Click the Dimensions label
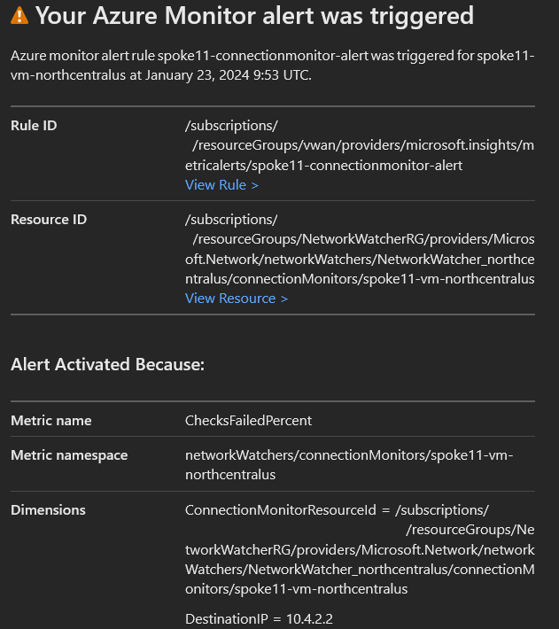The height and width of the screenshot is (629, 559). (x=48, y=510)
